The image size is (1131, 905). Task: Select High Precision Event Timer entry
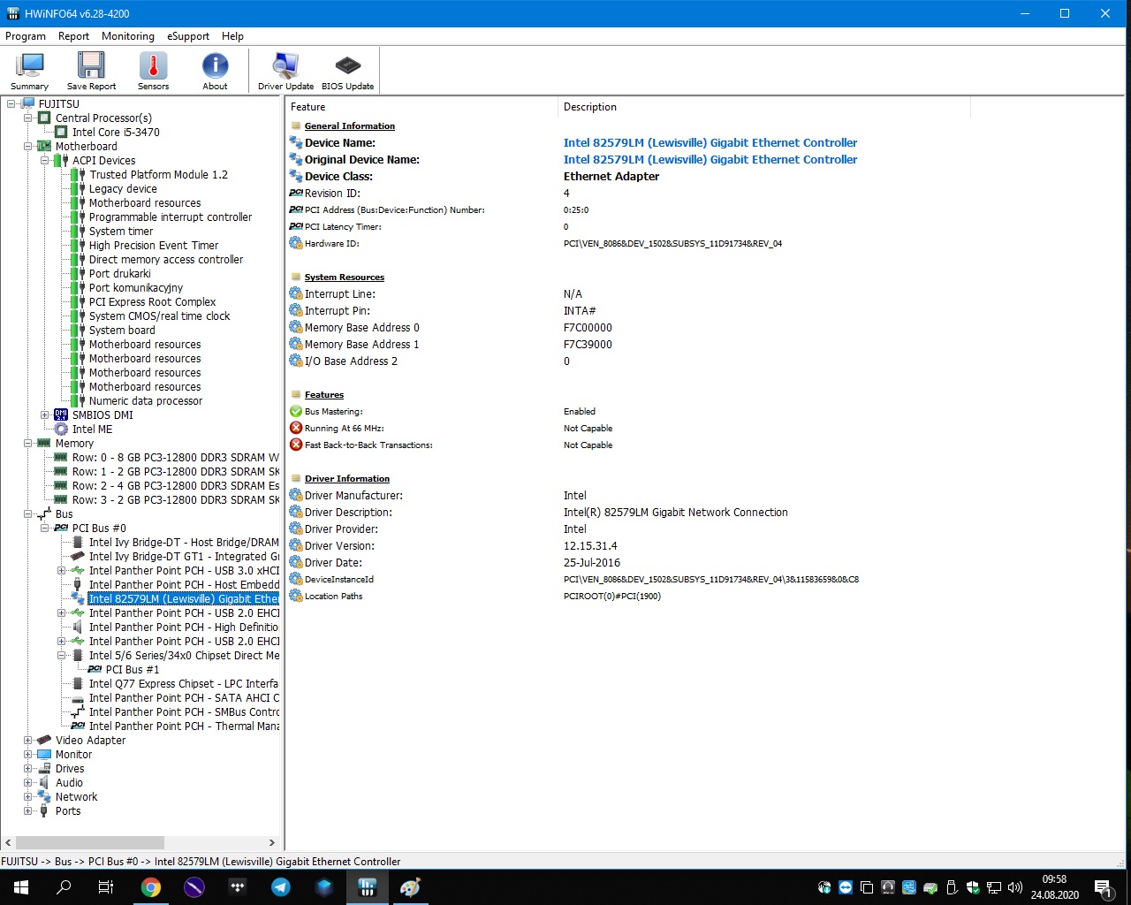pyautogui.click(x=154, y=246)
